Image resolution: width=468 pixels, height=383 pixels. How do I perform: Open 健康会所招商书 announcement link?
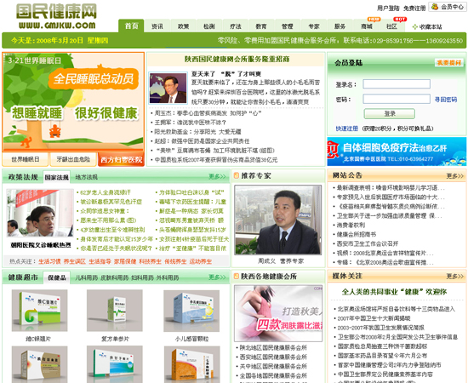[357, 234]
